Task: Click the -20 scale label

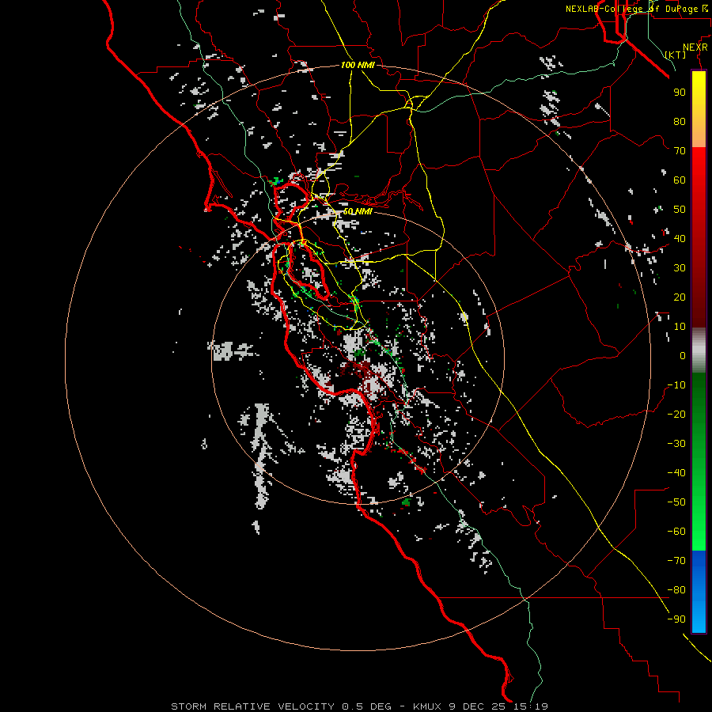Action: point(676,414)
